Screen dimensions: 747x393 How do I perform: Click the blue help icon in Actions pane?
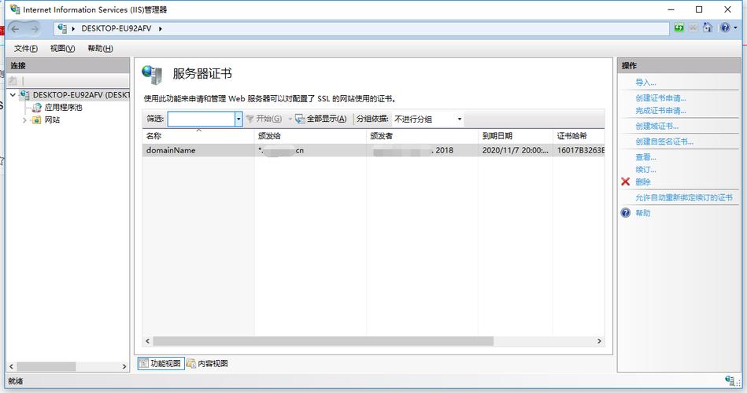click(626, 213)
